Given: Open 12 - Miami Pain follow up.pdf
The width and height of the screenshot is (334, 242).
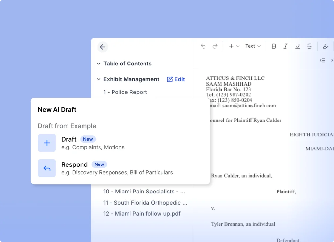Looking at the screenshot, I should 142,214.
